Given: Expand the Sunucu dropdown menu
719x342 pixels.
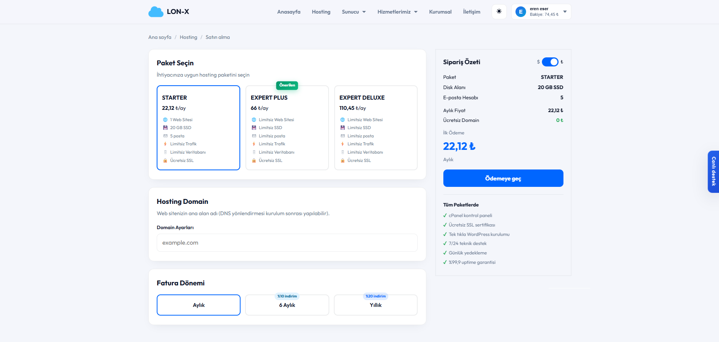Looking at the screenshot, I should [x=354, y=12].
